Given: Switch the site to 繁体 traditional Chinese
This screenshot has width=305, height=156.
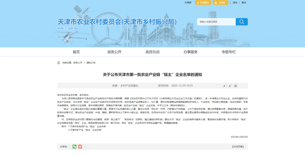Looking at the screenshot, I should pos(244,3).
